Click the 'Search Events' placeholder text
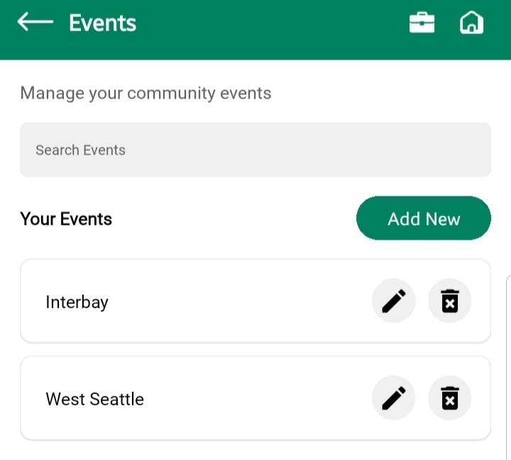Screen dimensions: 511x460 pyautogui.click(x=80, y=150)
